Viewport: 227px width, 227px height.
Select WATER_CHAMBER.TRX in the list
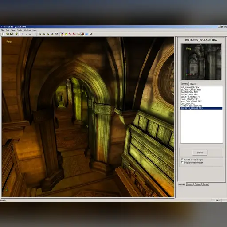coord(201,106)
